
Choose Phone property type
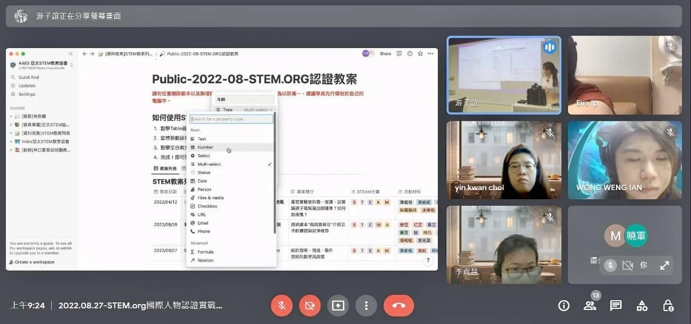(231, 232)
